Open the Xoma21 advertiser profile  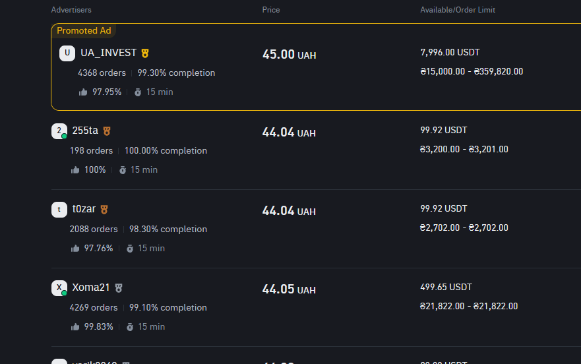point(91,288)
